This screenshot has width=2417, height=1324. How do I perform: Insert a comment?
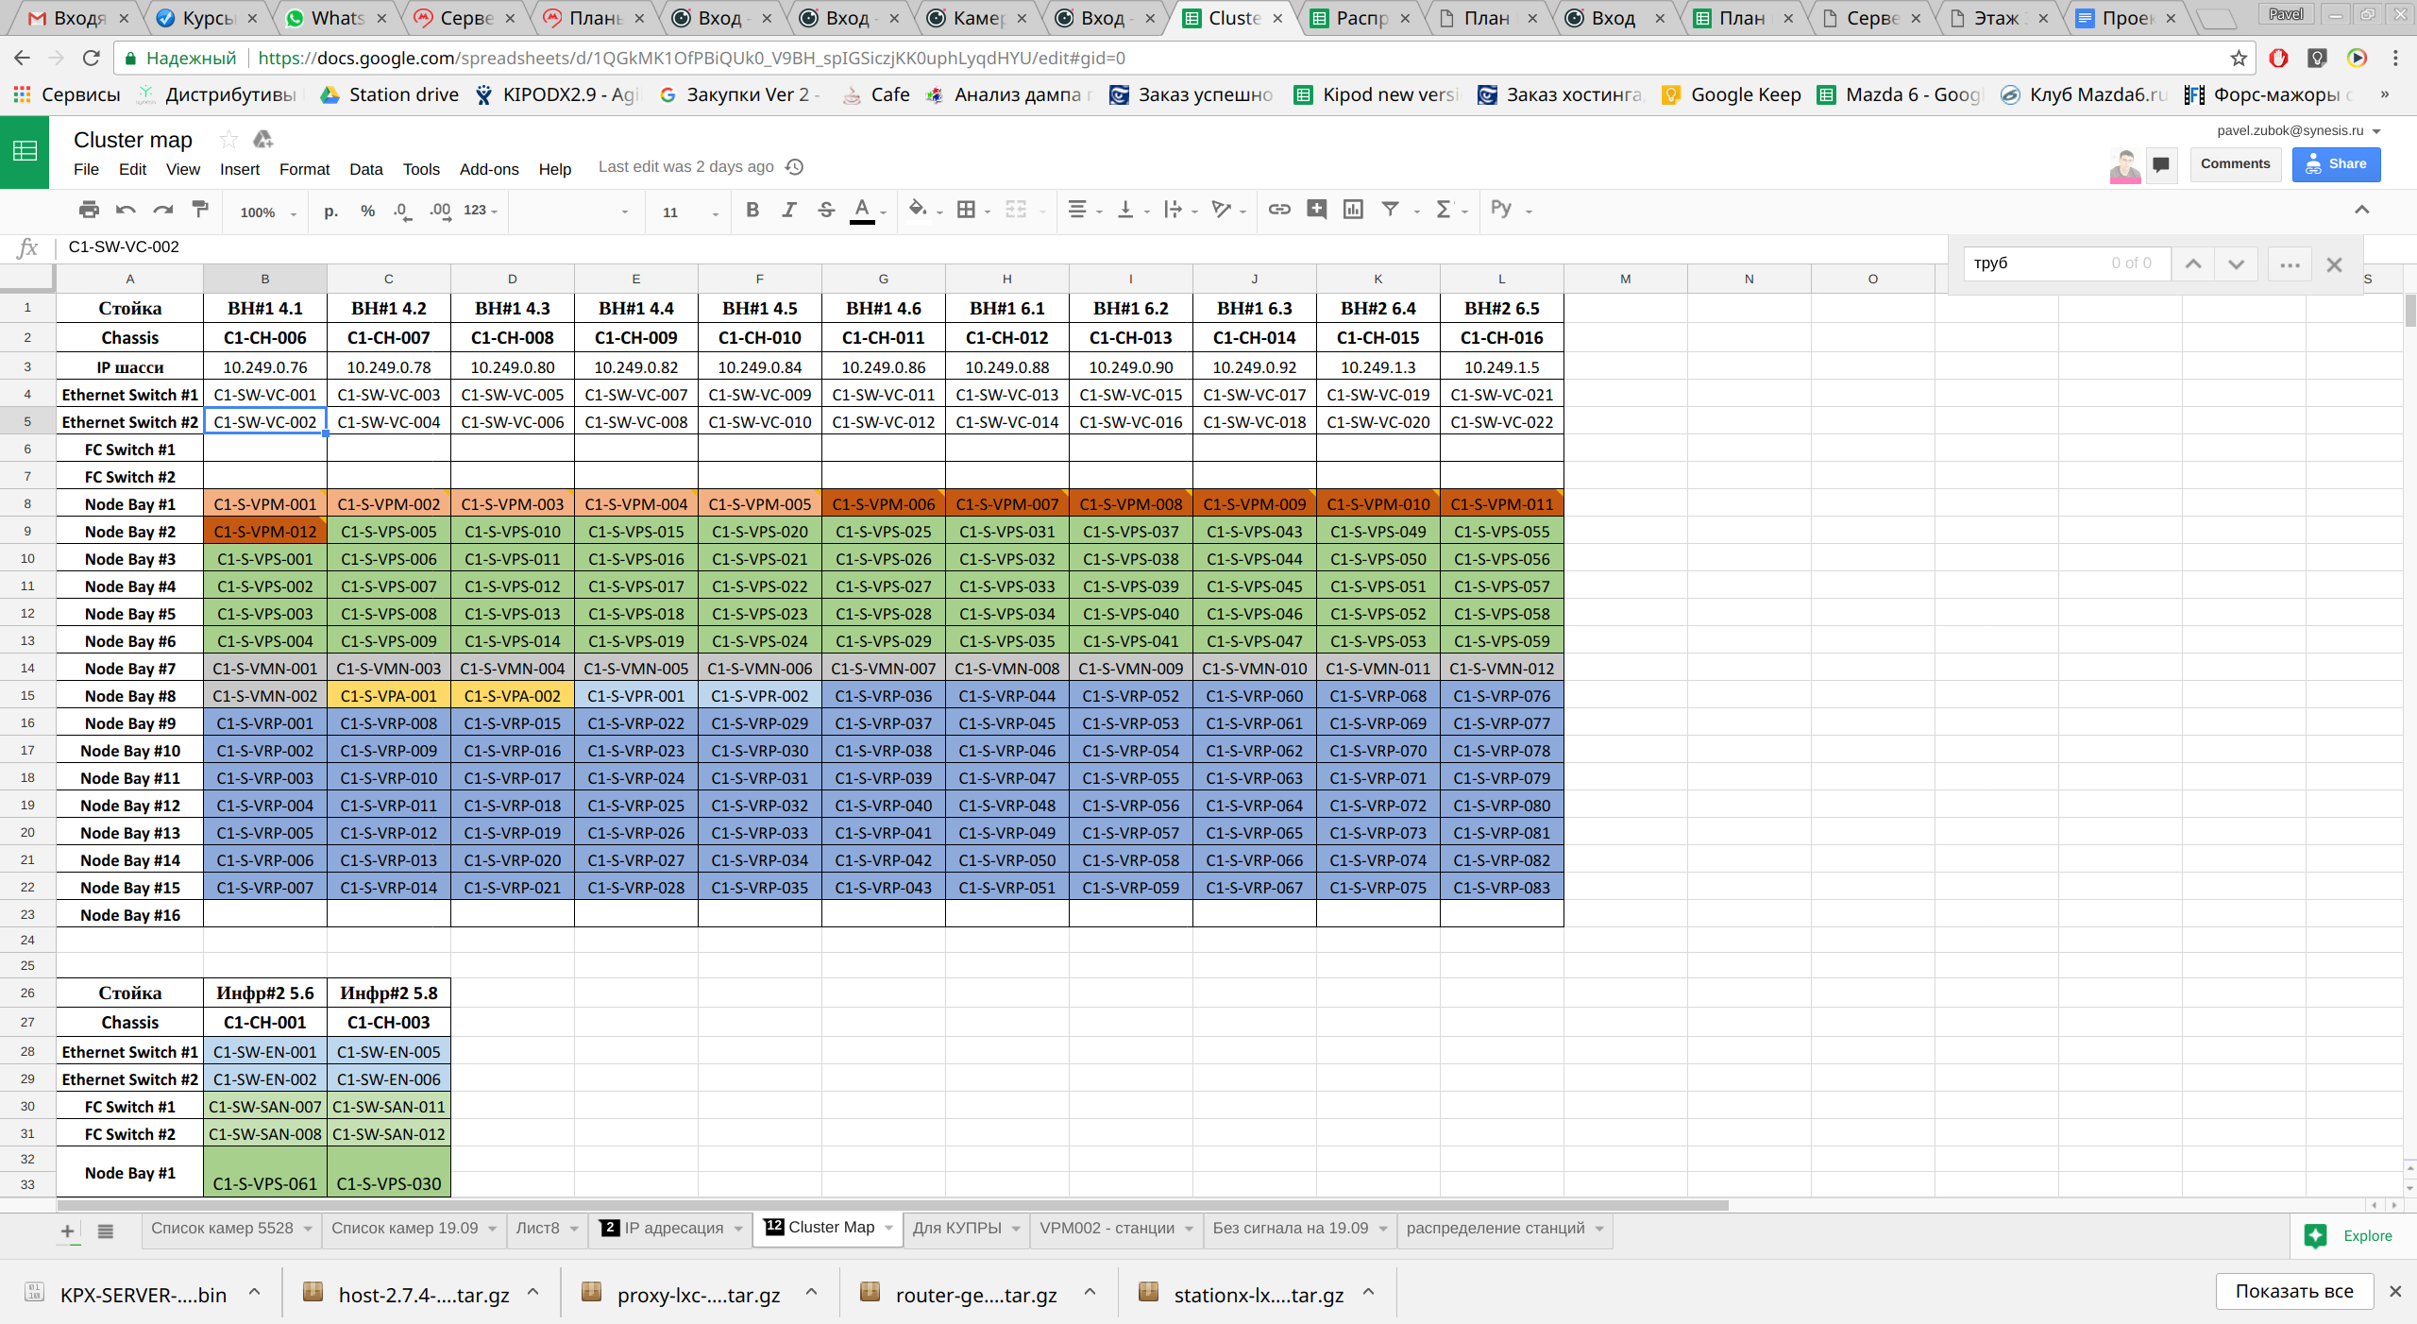coord(1316,210)
